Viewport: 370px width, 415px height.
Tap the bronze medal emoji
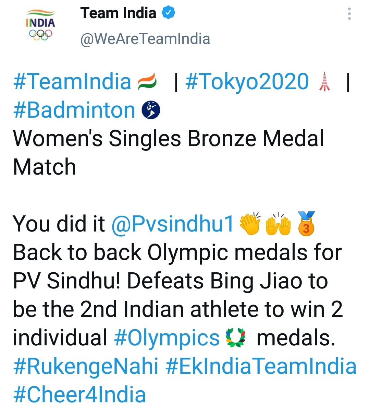306,223
